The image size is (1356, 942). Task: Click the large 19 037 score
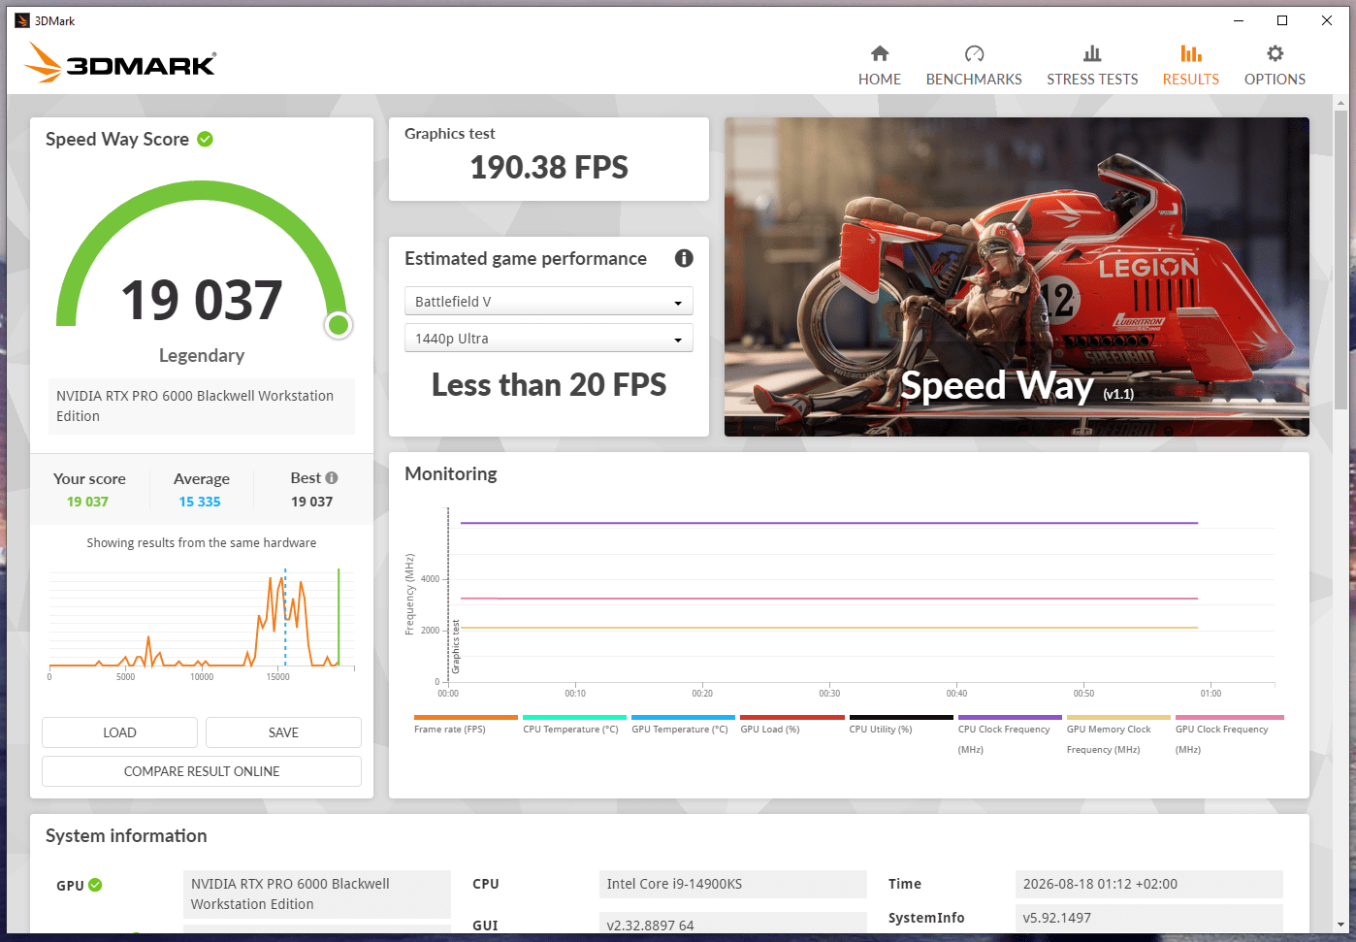tap(202, 300)
